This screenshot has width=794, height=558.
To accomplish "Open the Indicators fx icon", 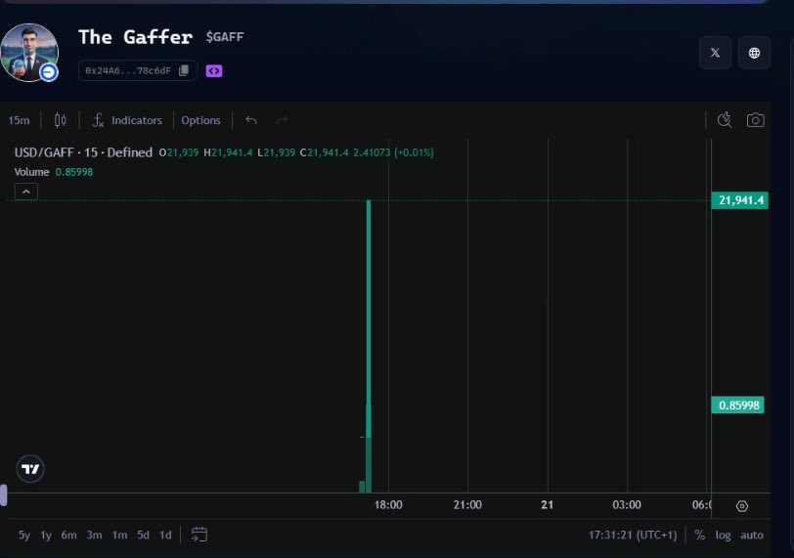I will point(98,120).
